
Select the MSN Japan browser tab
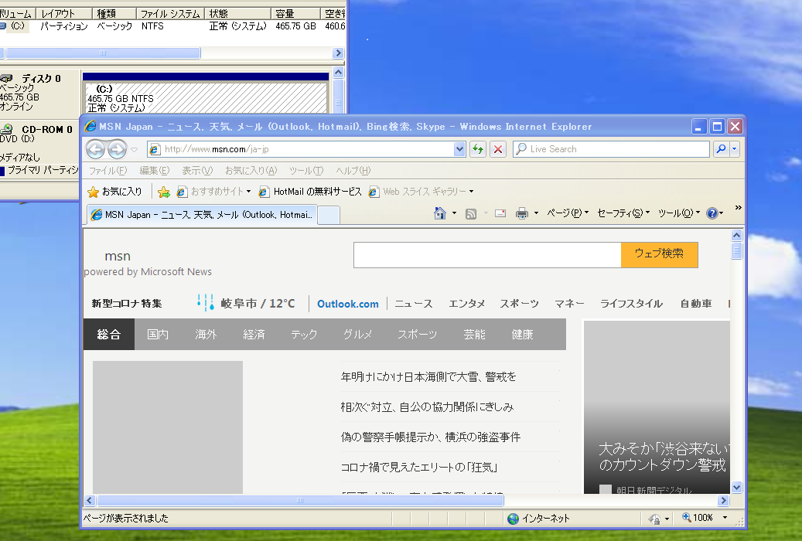point(202,215)
